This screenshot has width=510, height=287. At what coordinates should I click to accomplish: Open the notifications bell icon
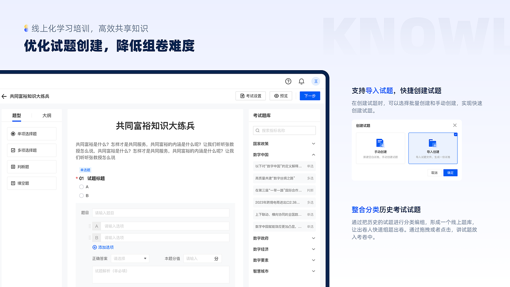coord(302,81)
